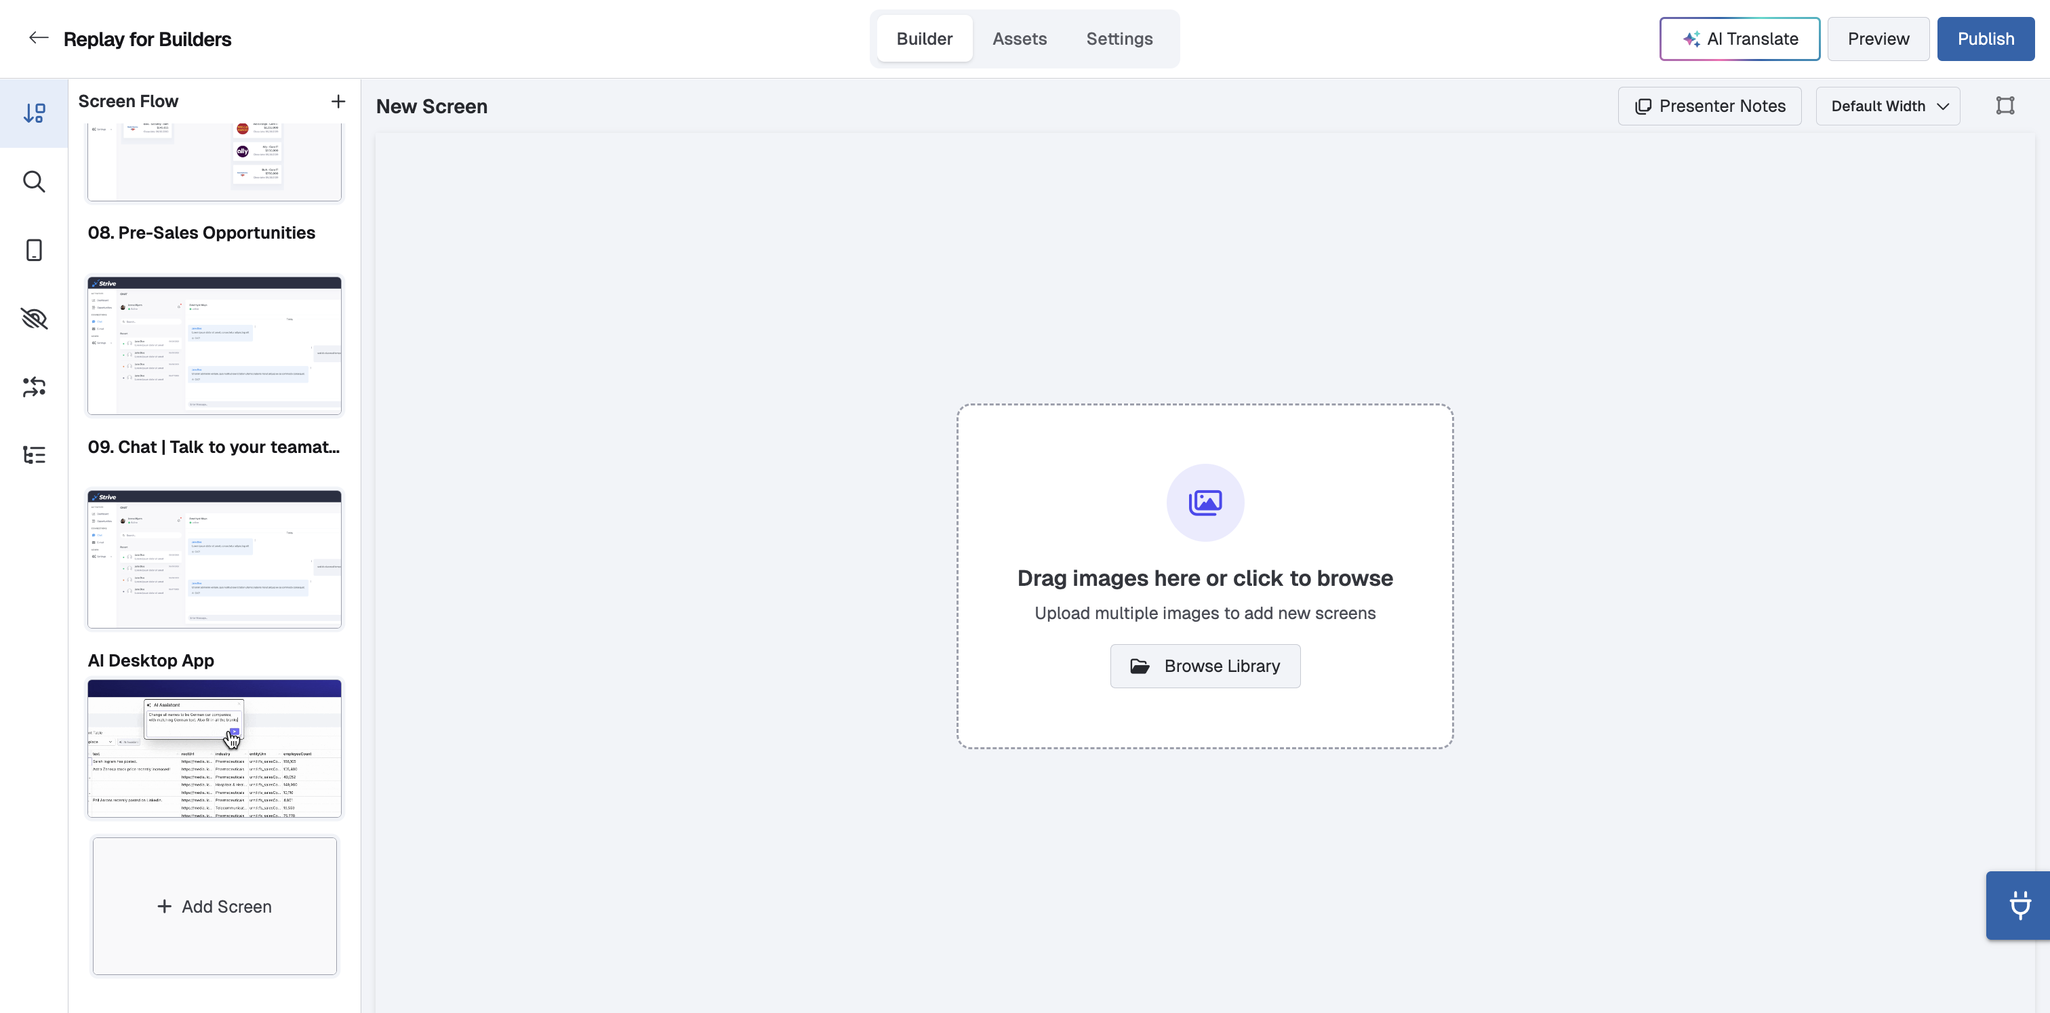Click the '09. Chat | Talk to your teamat...' label
Viewport: 2050px width, 1013px height.
click(x=214, y=446)
